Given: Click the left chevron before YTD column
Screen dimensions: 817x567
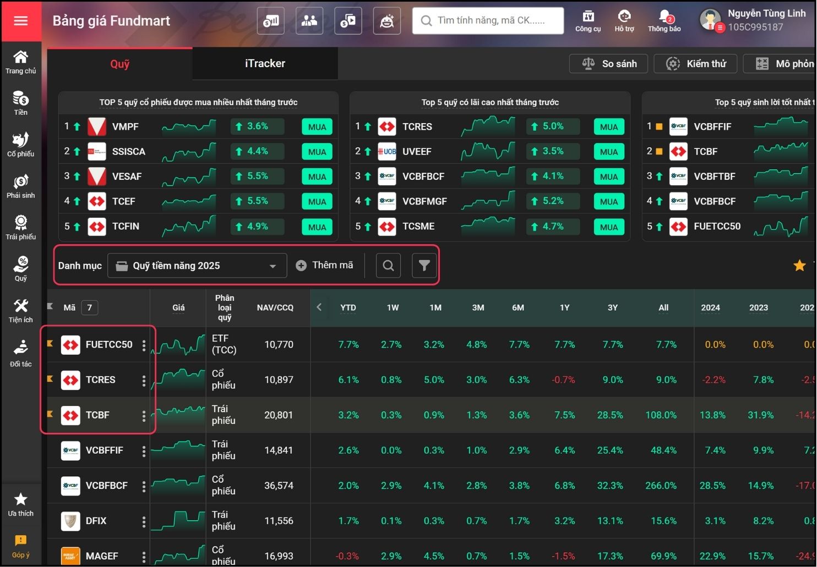Looking at the screenshot, I should tap(319, 307).
